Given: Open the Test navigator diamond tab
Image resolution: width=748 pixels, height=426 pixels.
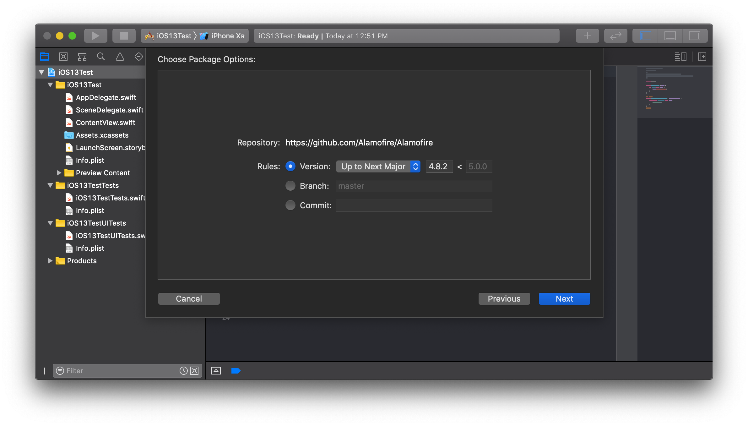Looking at the screenshot, I should coord(138,57).
